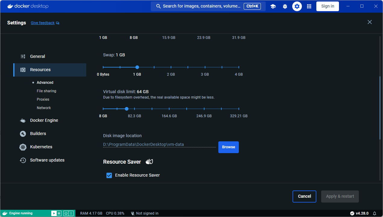Viewport: 383px width, 217px height.
Task: Click the 0 Bytes swap scale label
Action: coord(103,74)
